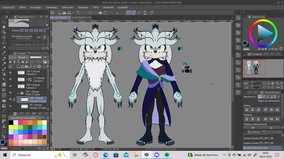The height and width of the screenshot is (159, 284).
Task: Hide the Pasta 2 Copiar folder
Action: tap(10, 93)
